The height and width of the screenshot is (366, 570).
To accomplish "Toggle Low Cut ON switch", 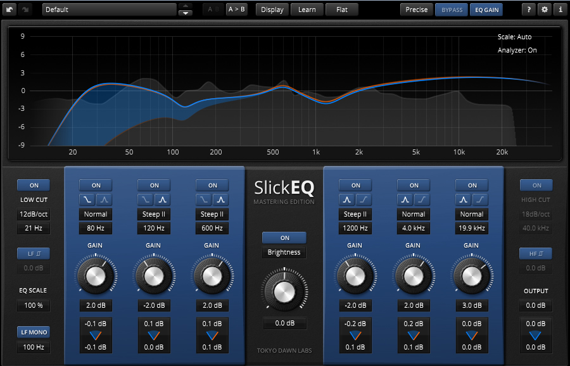I will (x=34, y=186).
